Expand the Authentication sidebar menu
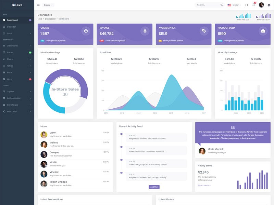The height and width of the screenshot is (205, 274). click(17, 98)
